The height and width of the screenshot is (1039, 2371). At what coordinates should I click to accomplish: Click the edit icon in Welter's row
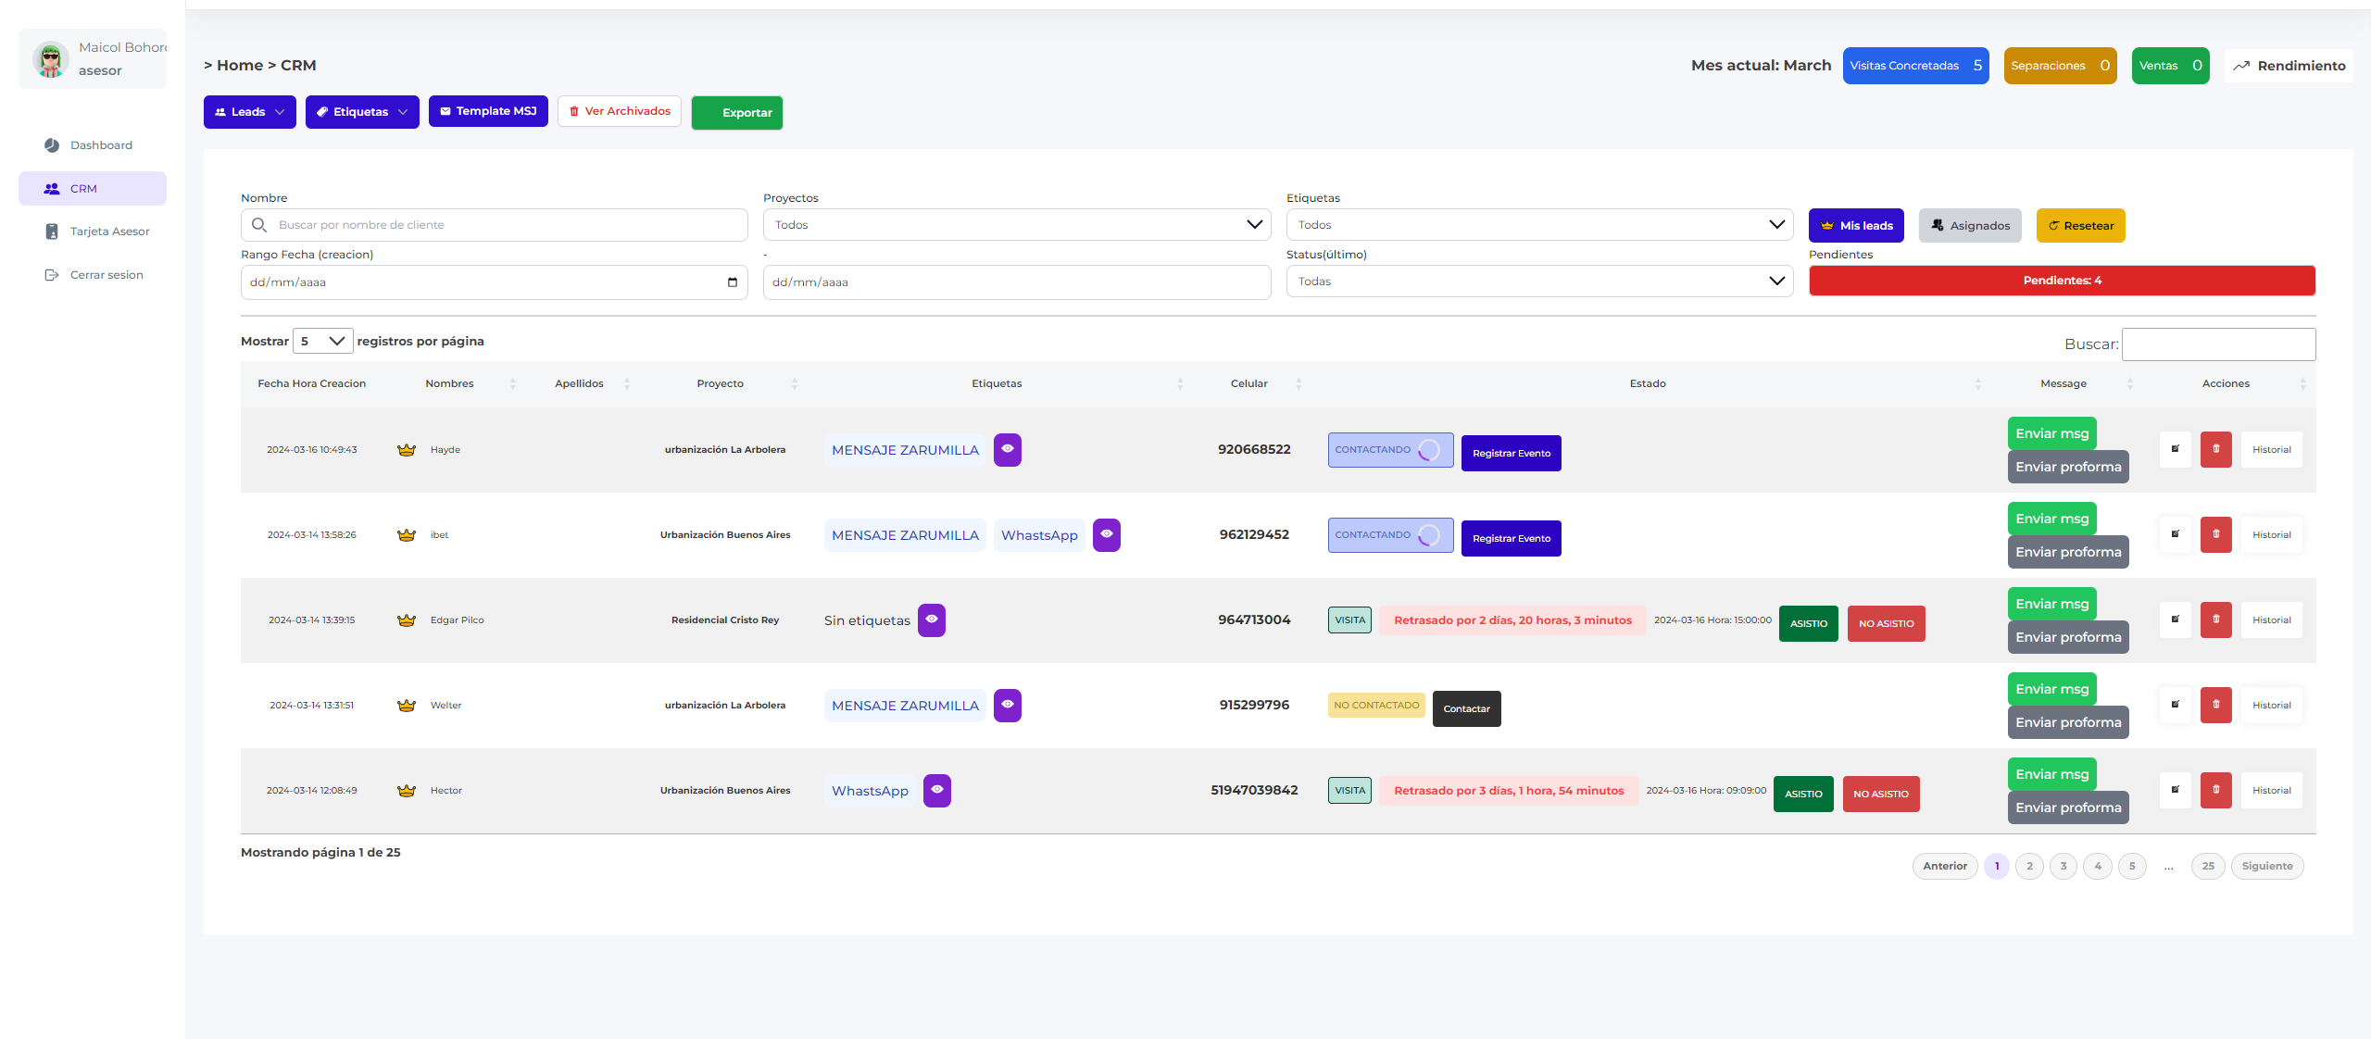[2175, 705]
